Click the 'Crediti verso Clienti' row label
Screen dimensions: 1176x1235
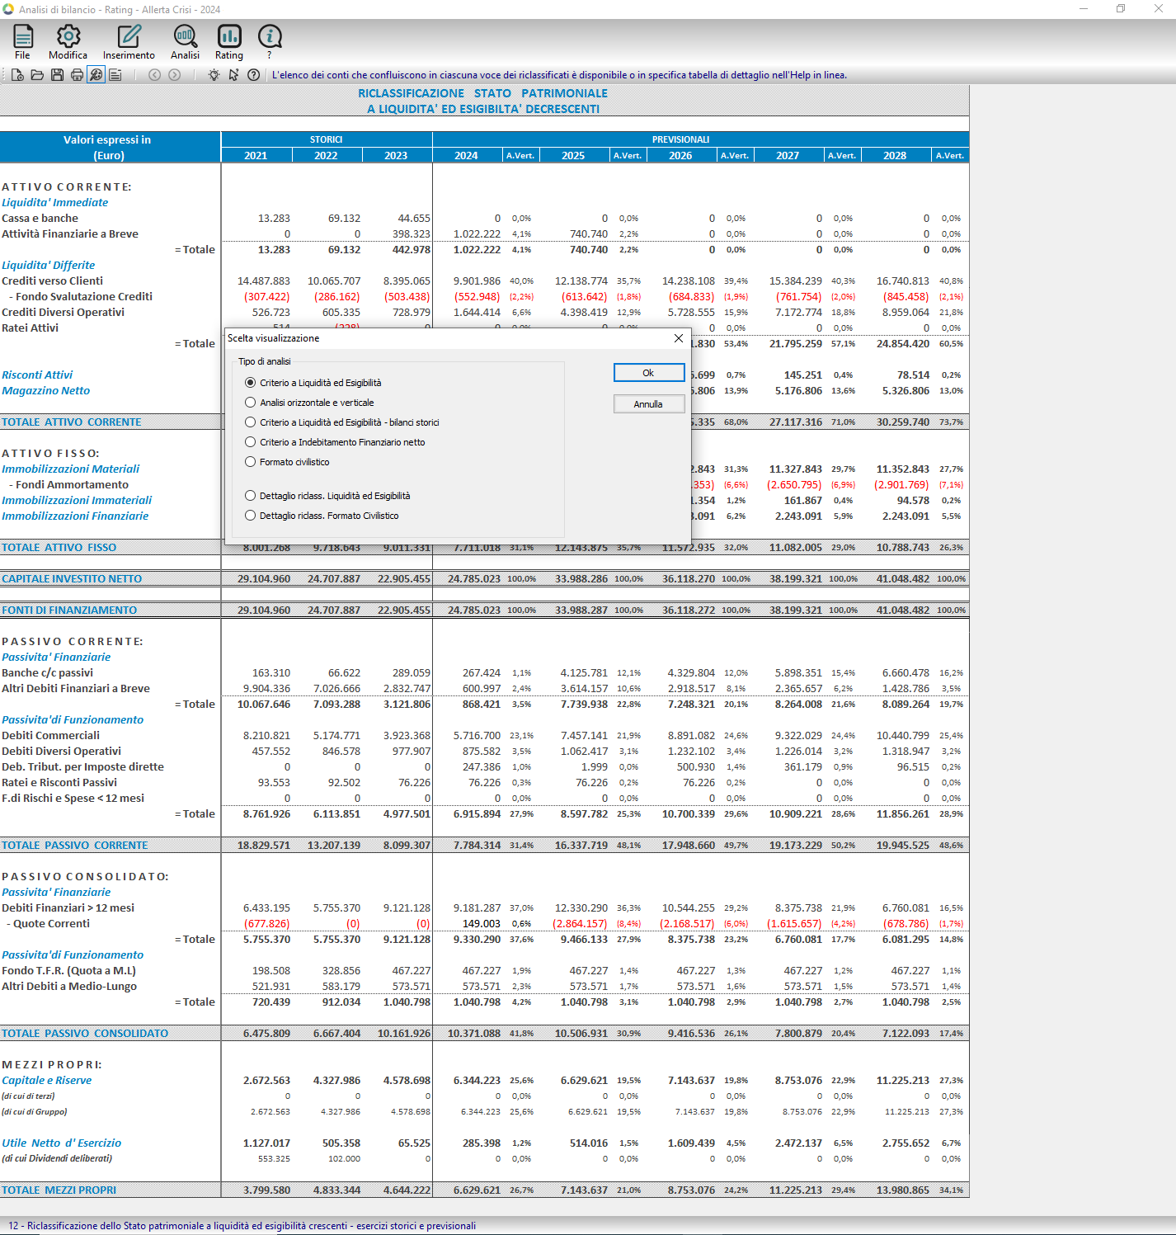click(53, 281)
